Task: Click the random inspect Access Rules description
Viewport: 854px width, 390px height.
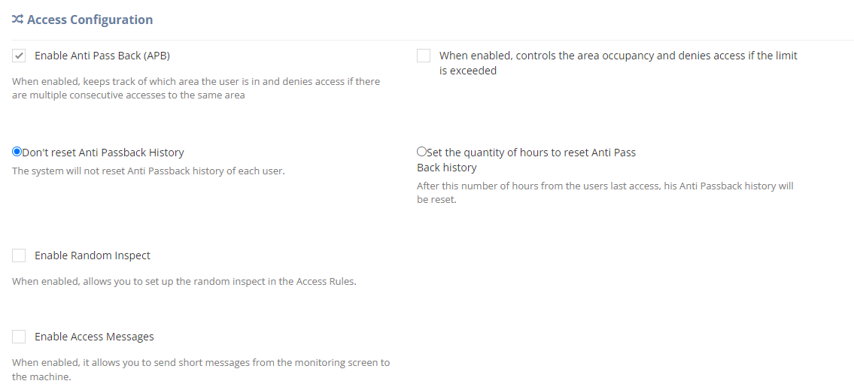Action: coord(184,283)
